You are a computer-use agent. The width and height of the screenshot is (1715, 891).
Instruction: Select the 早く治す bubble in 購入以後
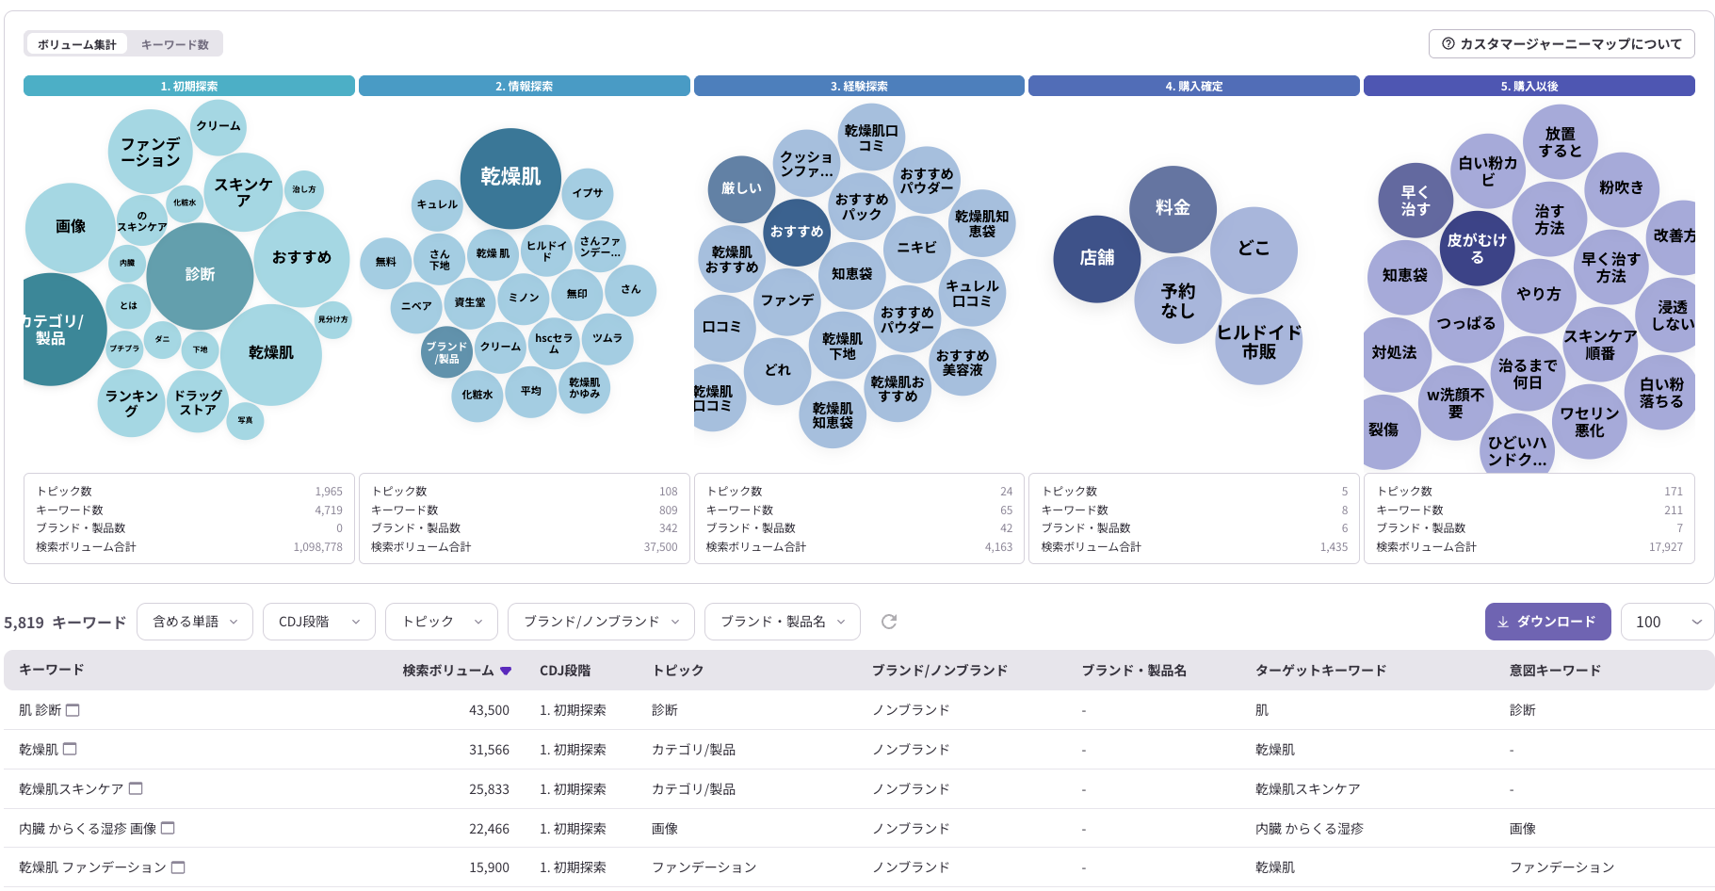pos(1416,200)
